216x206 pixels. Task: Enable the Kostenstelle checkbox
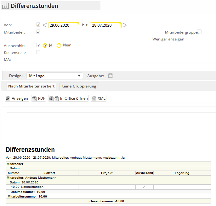38,52
